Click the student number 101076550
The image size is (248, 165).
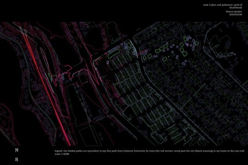pos(236,14)
